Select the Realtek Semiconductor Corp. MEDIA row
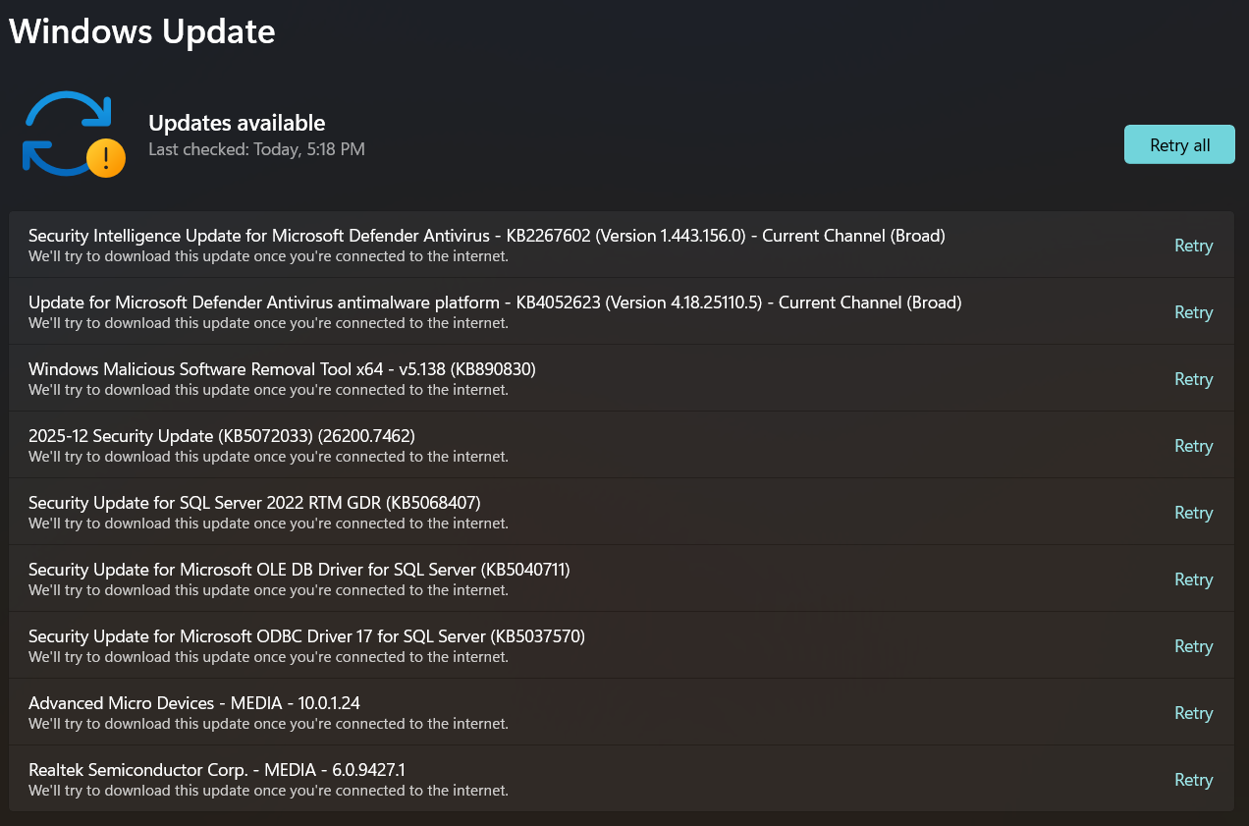This screenshot has width=1249, height=826. click(x=622, y=779)
